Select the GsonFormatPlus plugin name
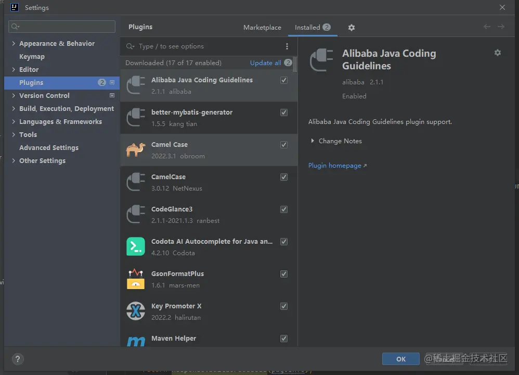This screenshot has width=519, height=375. click(x=177, y=273)
